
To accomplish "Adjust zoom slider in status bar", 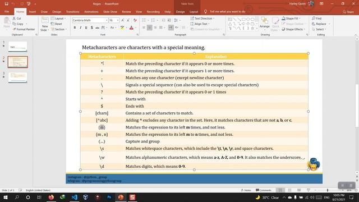I will (328, 190).
